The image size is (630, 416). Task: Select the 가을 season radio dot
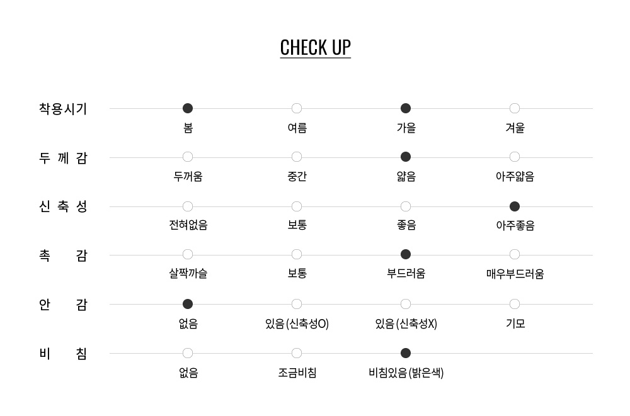[x=406, y=108]
